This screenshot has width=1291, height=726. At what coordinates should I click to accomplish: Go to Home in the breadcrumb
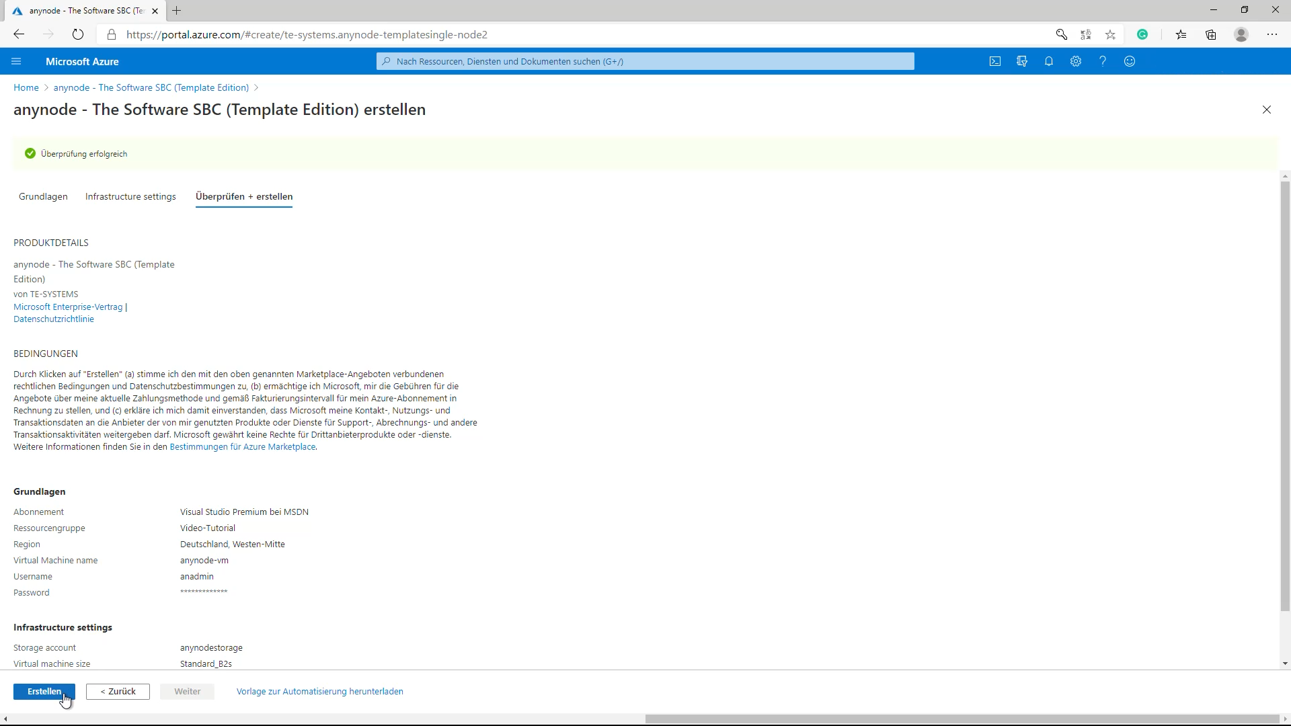tap(26, 87)
